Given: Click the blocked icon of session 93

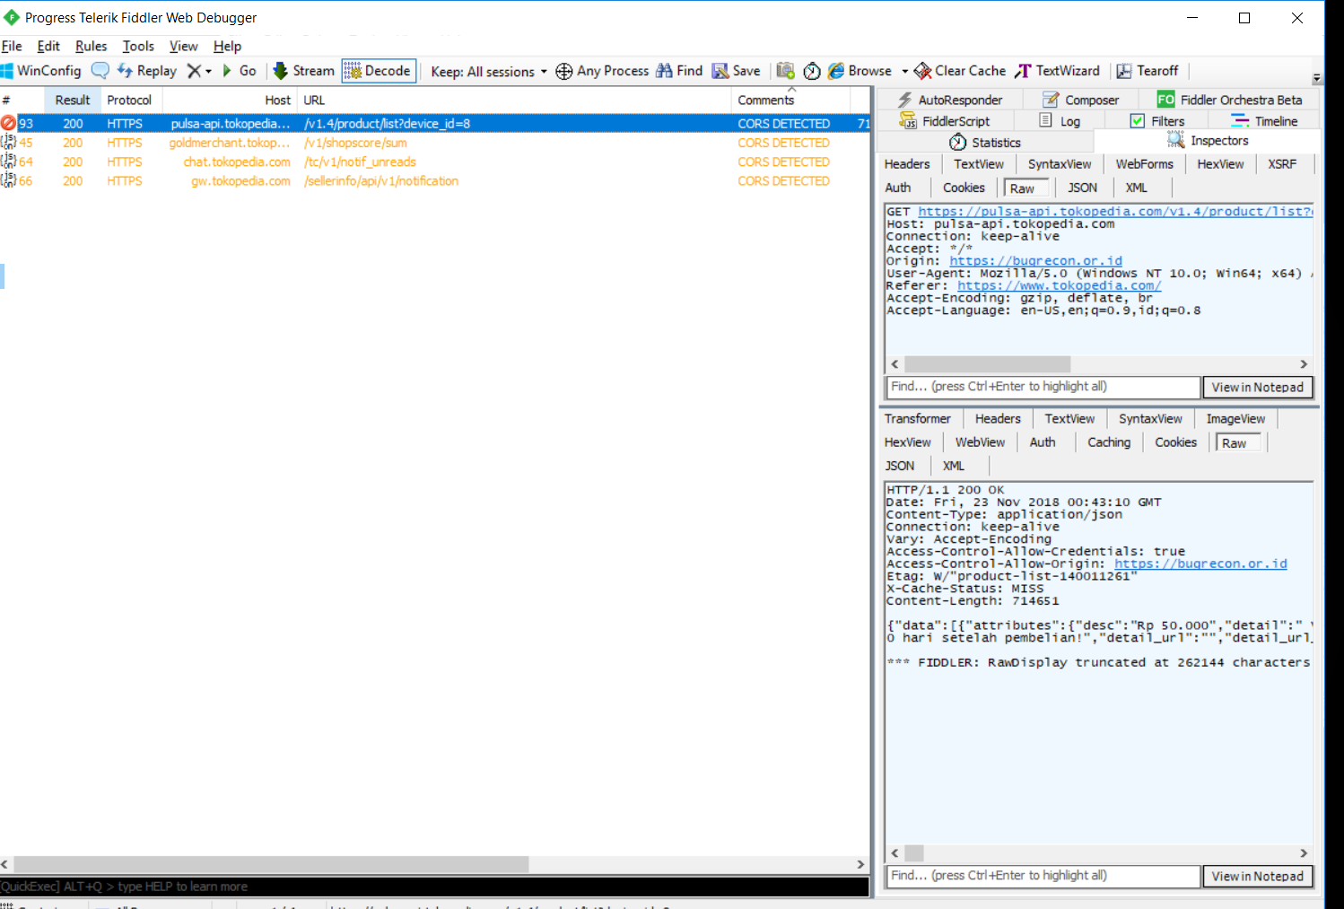Looking at the screenshot, I should tap(8, 123).
